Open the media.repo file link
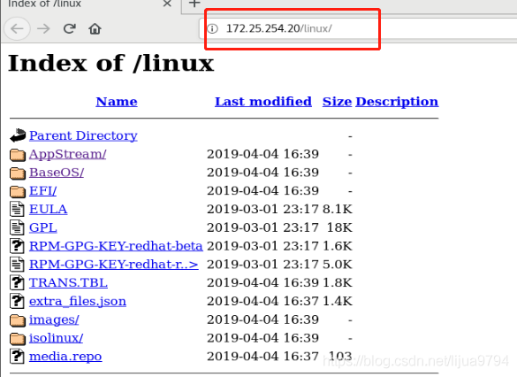Image resolution: width=517 pixels, height=377 pixels. pyautogui.click(x=65, y=357)
